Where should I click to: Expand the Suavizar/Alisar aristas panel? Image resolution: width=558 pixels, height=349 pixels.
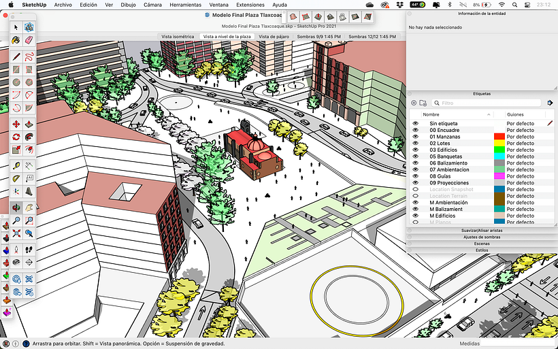tap(482, 231)
